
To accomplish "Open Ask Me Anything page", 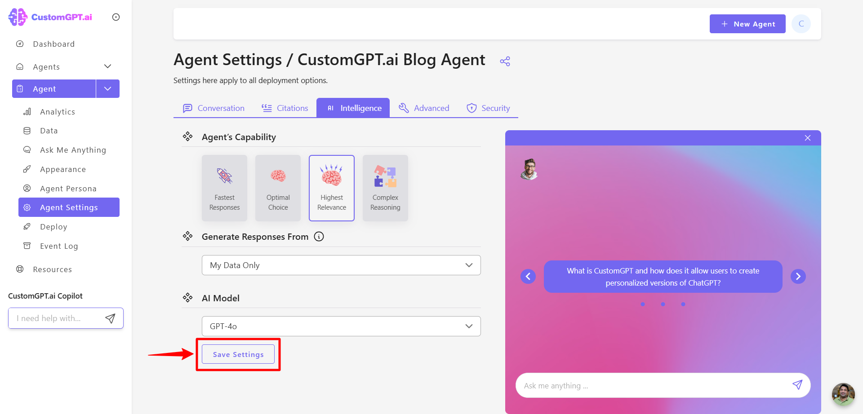I will [x=73, y=150].
